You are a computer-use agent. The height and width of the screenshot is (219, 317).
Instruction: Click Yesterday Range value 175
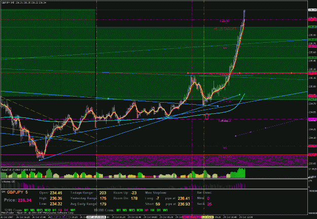pos(102,198)
